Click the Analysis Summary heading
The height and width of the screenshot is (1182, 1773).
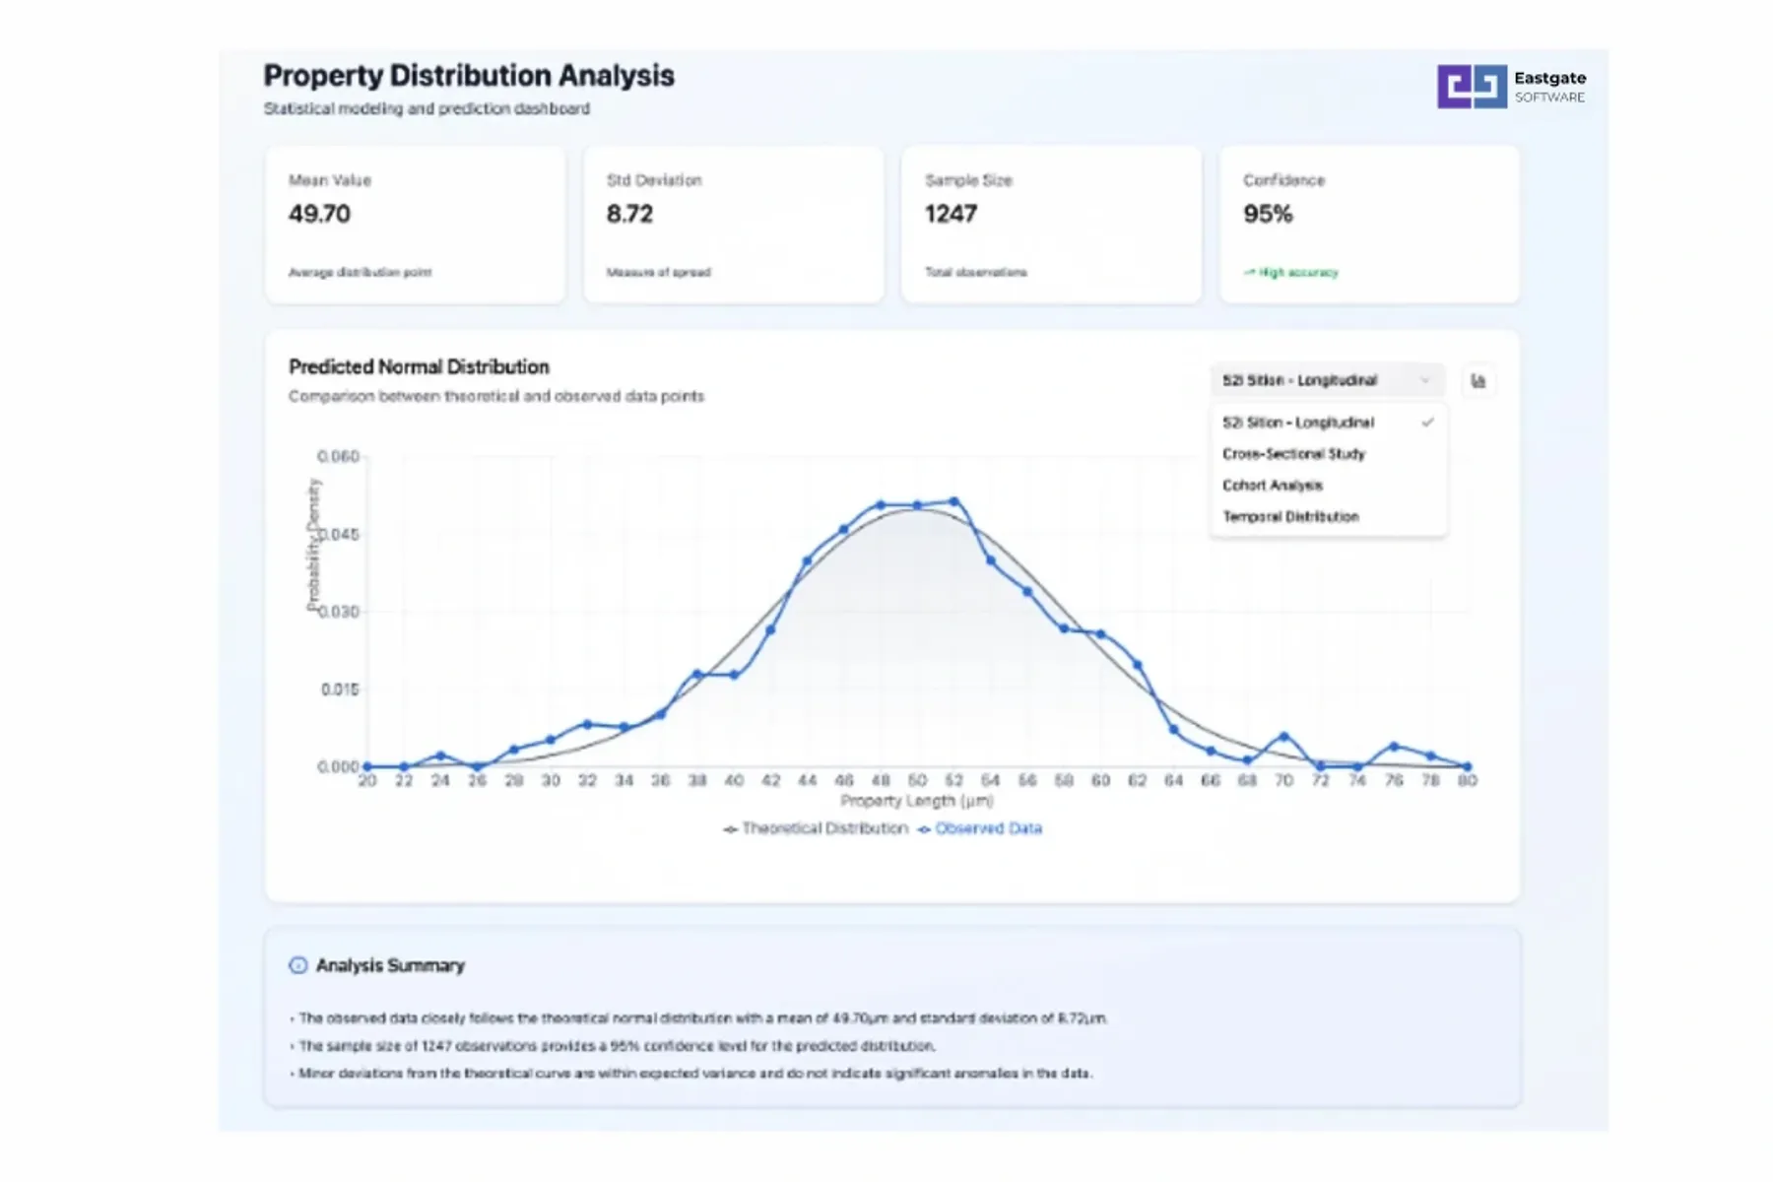[390, 965]
